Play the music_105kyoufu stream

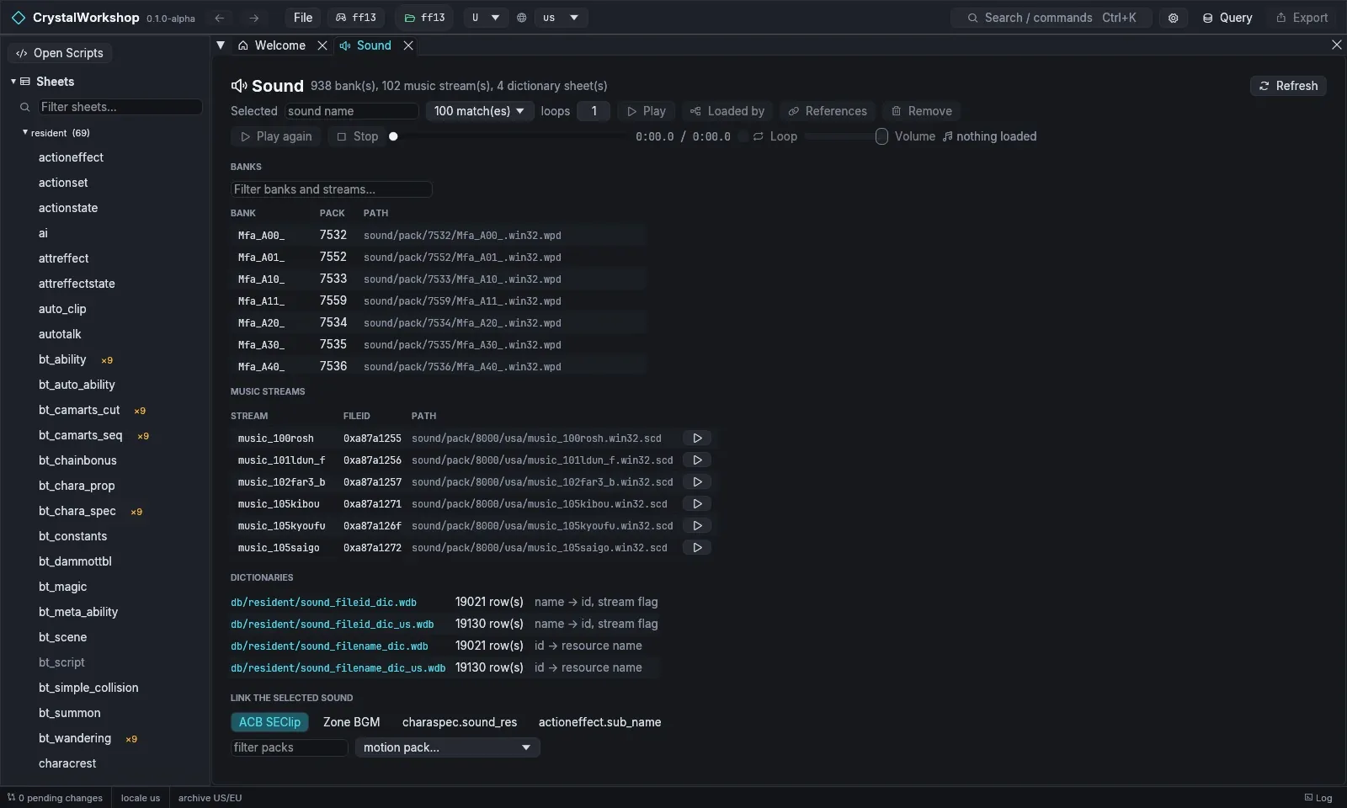pos(697,526)
